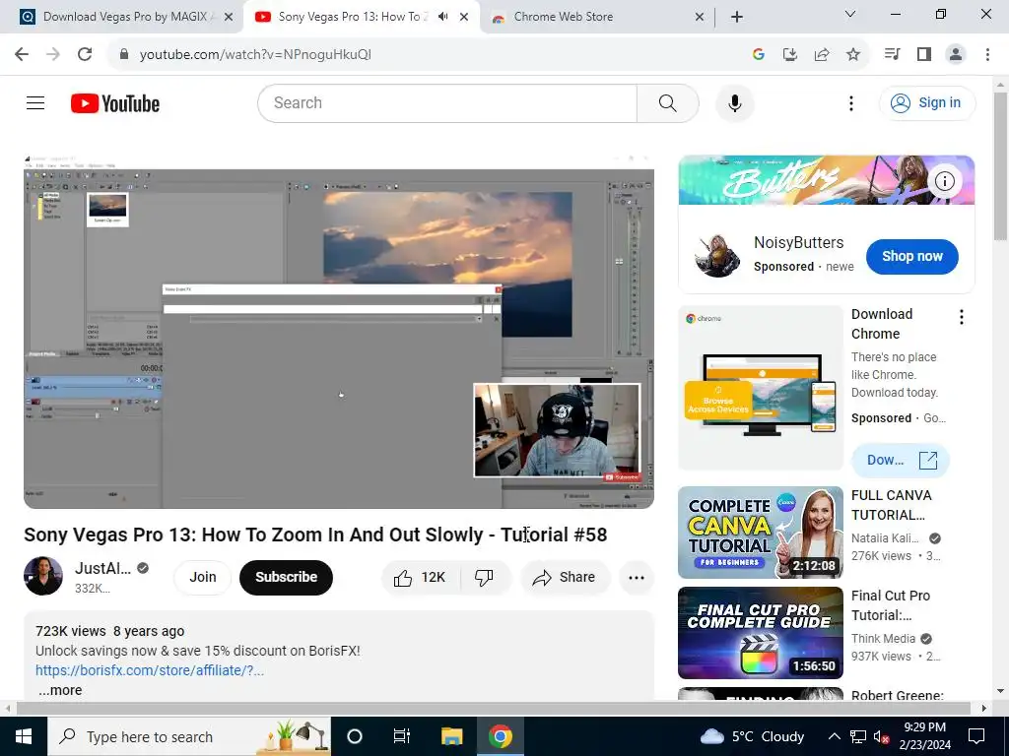Expand the tab search chevron in Chrome
This screenshot has height=756, width=1009.
pyautogui.click(x=849, y=14)
